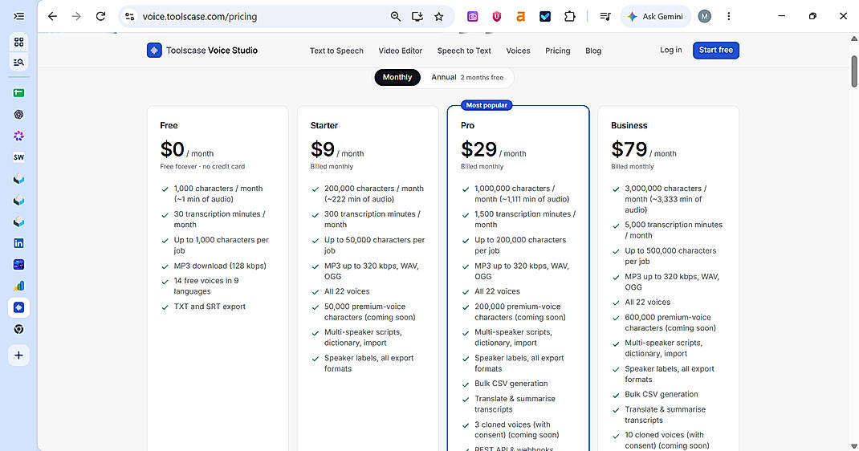Open the media controls playlist icon
This screenshot has width=859, height=451.
tap(605, 16)
